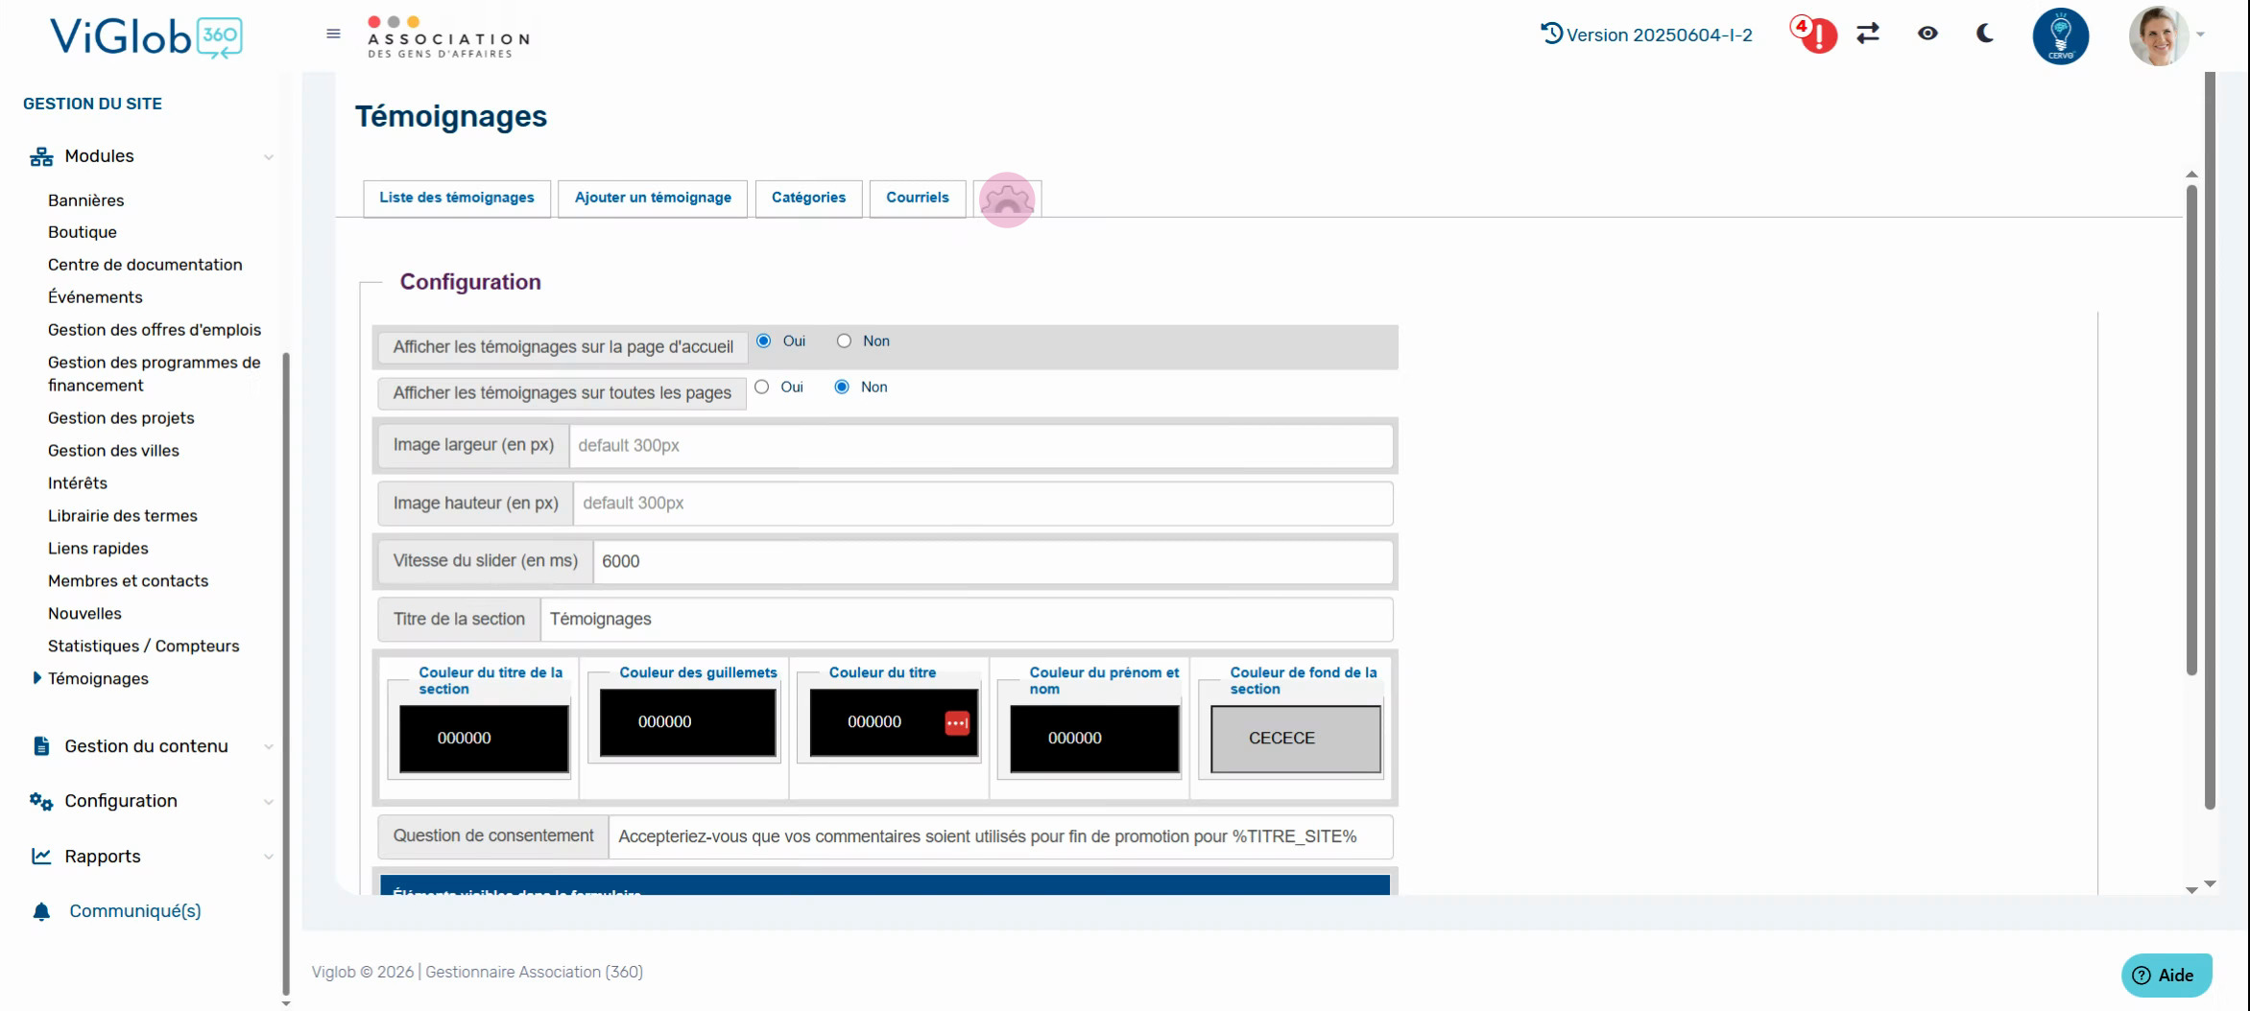Open Événements module
Screen dimensions: 2250x1011
pos(95,297)
